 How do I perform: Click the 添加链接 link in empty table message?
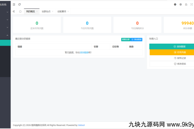coord(84,53)
